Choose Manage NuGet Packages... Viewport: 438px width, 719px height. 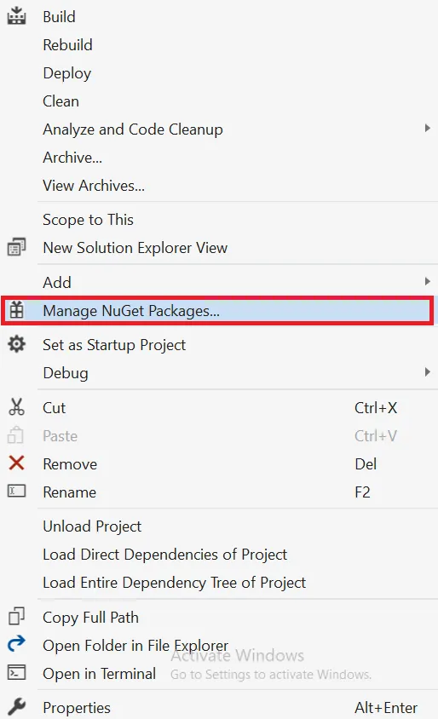217,311
